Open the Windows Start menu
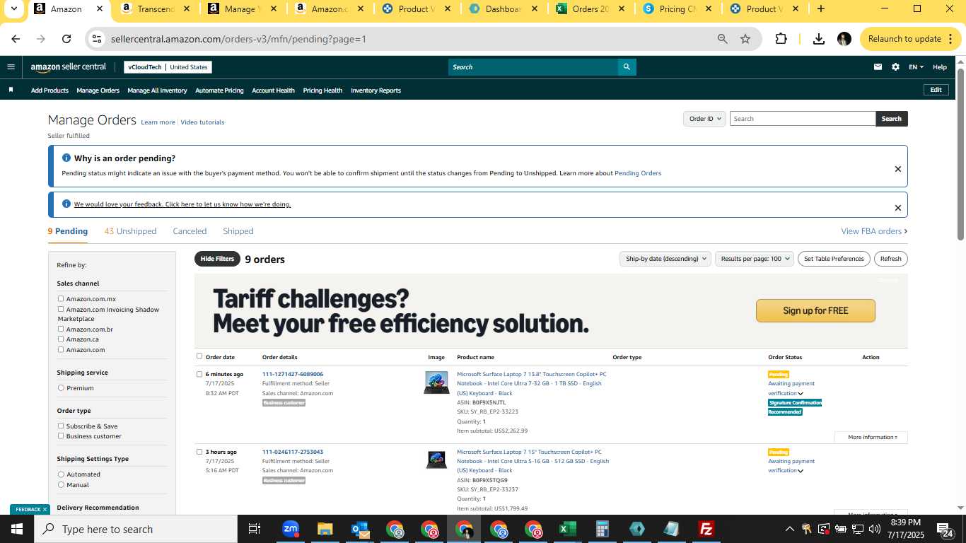 16,529
